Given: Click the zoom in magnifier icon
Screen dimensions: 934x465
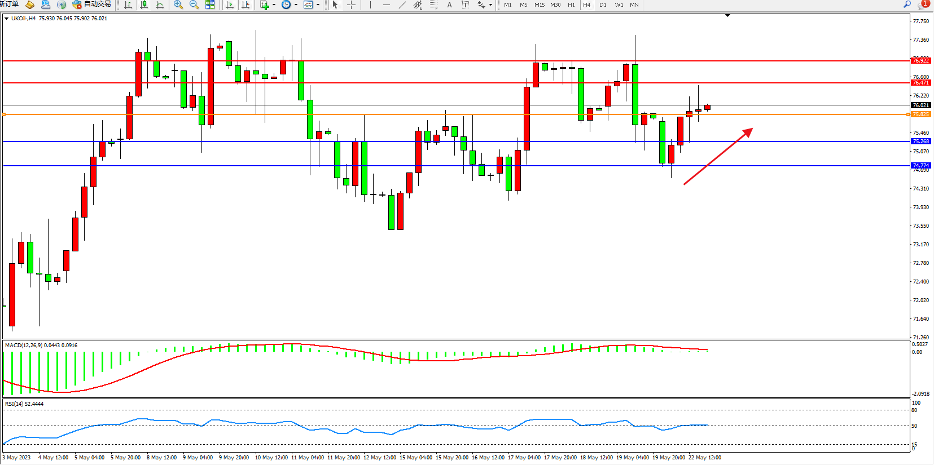Looking at the screenshot, I should coord(178,5).
